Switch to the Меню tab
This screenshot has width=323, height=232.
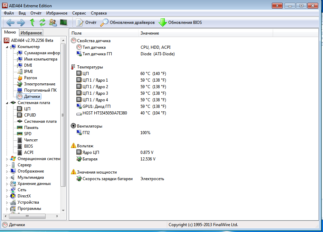tap(10, 32)
